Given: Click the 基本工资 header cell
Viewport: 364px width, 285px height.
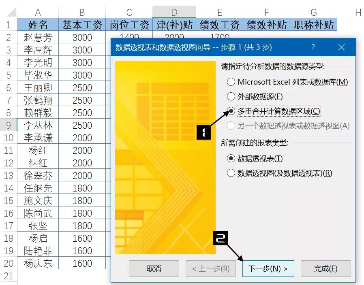Looking at the screenshot, I should coord(82,24).
